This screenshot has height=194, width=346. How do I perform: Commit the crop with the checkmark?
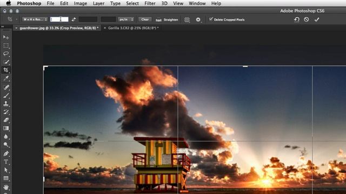(317, 19)
